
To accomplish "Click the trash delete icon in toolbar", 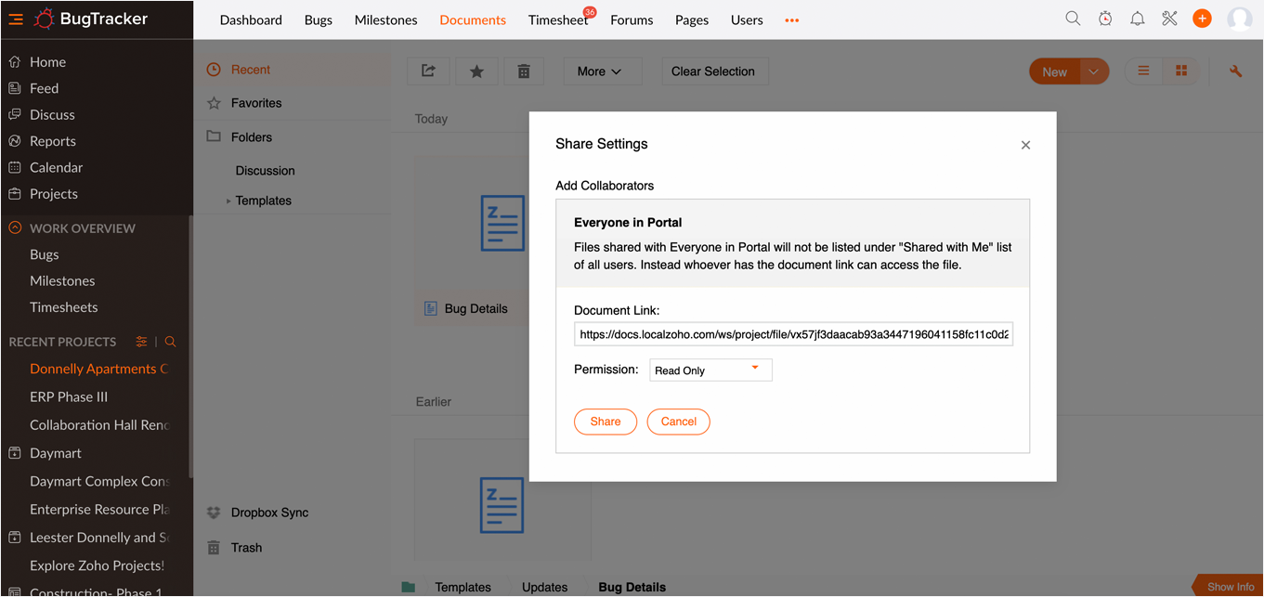I will [x=524, y=71].
